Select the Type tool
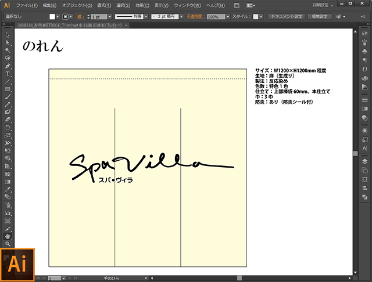372x282 pixels. (8, 74)
